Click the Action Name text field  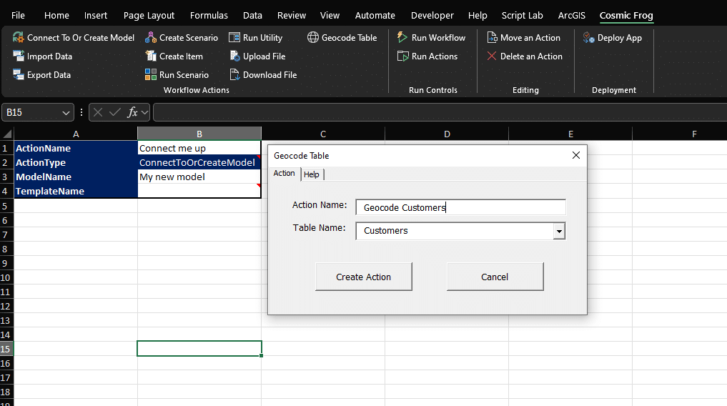coord(460,207)
